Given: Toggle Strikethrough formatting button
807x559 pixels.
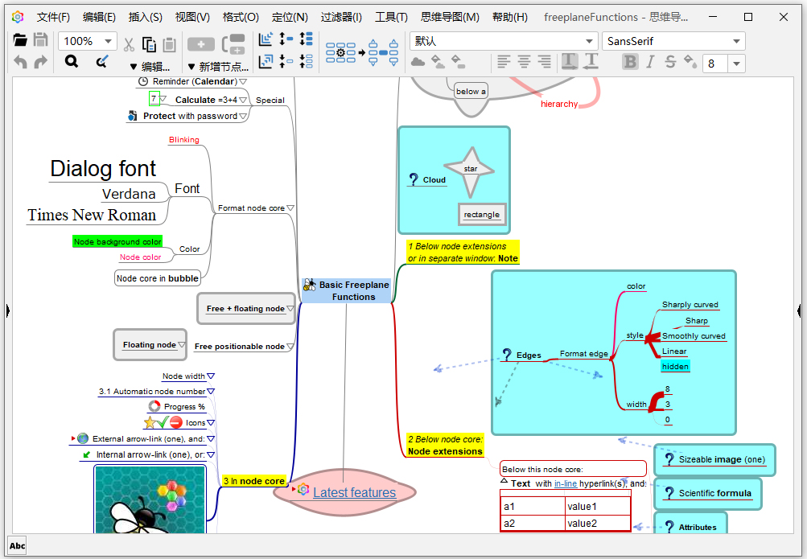Looking at the screenshot, I should point(669,62).
